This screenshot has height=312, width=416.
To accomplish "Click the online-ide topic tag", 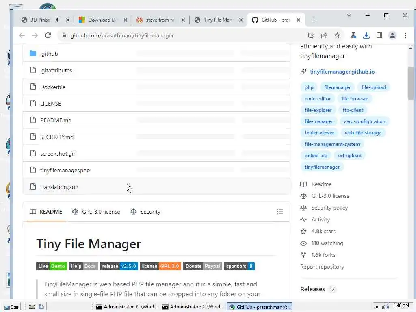I will click(316, 156).
